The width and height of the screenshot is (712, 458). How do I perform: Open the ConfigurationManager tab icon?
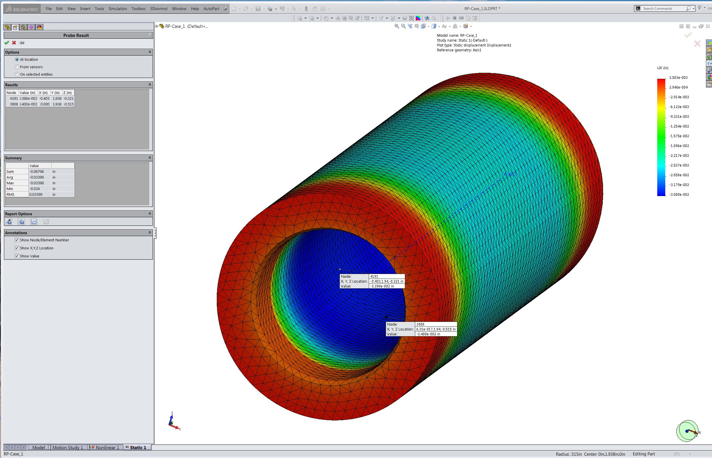click(x=23, y=27)
